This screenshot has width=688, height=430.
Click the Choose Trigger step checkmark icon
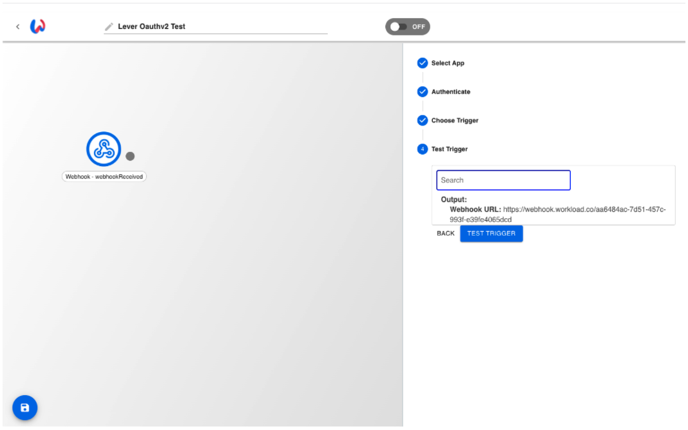click(423, 120)
